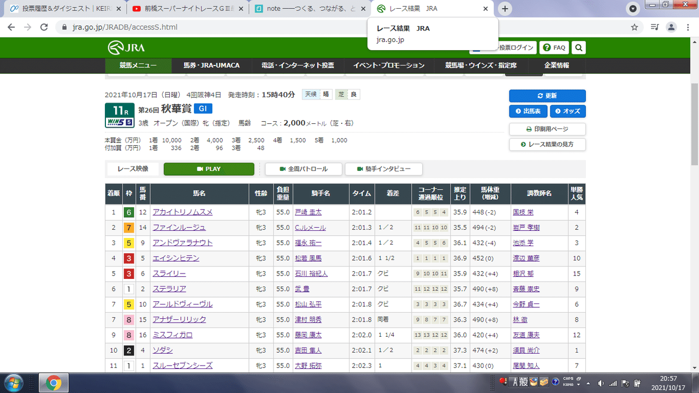Open Chrome profile avatar icon

coord(672,27)
